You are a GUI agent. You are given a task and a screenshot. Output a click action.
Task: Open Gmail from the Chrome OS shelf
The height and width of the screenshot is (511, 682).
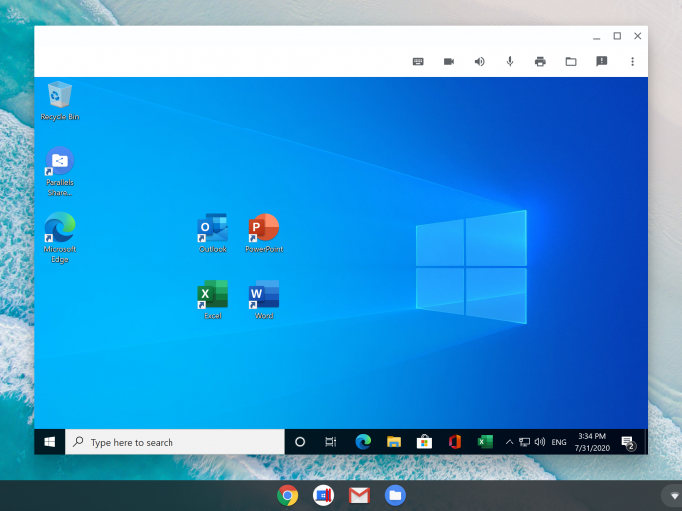[359, 495]
